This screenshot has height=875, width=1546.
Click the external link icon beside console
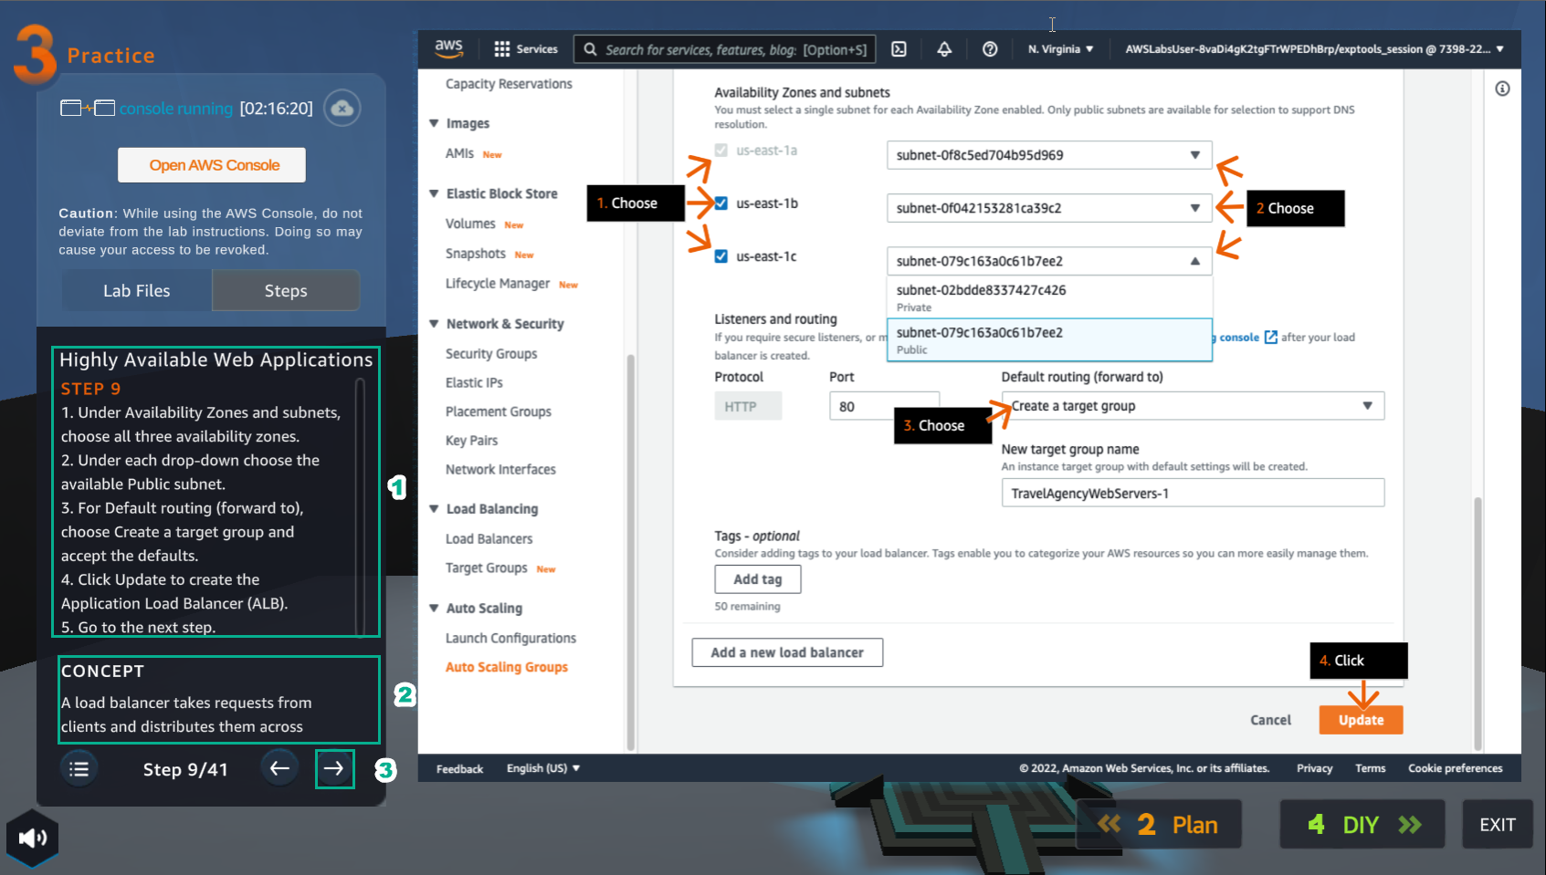(1270, 338)
